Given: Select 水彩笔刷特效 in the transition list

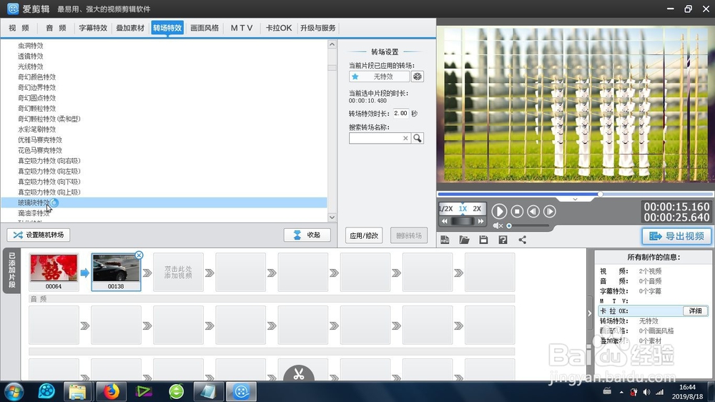Looking at the screenshot, I should click(x=37, y=129).
